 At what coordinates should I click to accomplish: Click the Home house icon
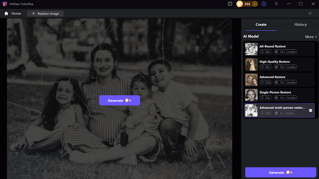click(6, 14)
